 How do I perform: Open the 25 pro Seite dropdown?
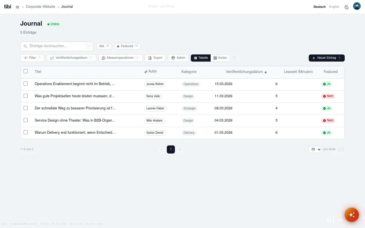[315, 149]
